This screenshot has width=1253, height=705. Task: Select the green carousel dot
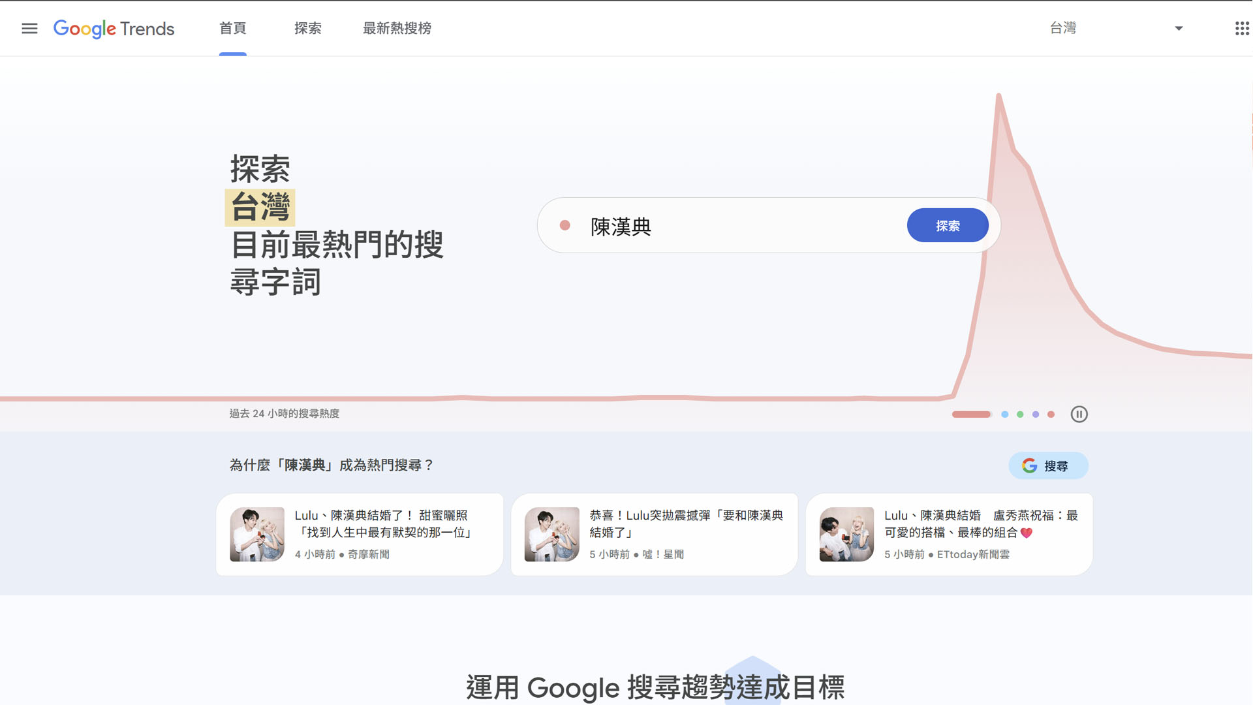tap(1020, 414)
